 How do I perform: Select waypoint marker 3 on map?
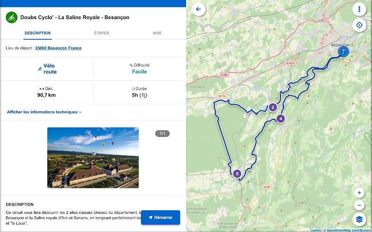pos(237,174)
